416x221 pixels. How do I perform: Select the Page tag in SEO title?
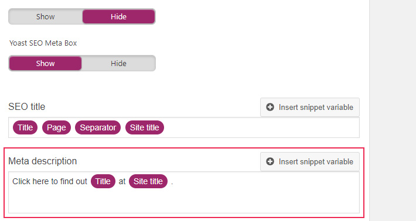pos(56,127)
